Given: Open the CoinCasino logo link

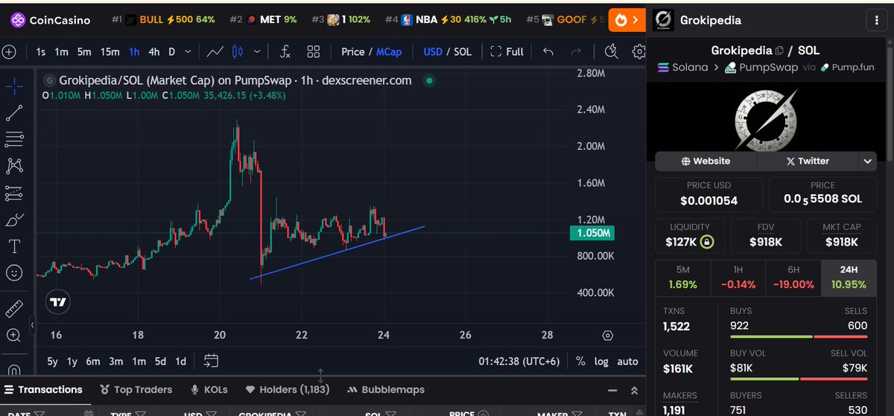Looking at the screenshot, I should tap(51, 20).
